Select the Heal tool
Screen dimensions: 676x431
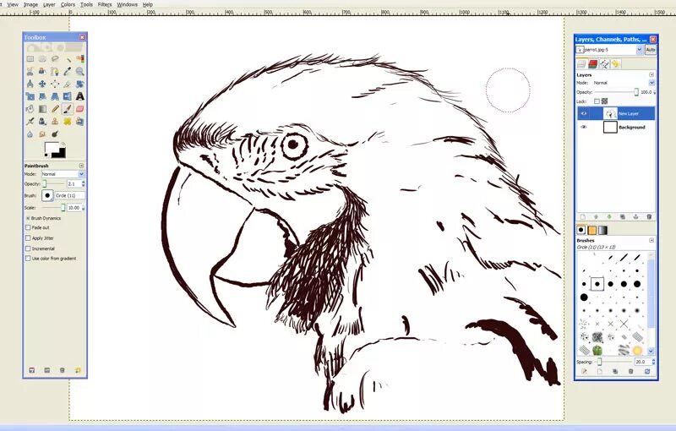(x=68, y=121)
